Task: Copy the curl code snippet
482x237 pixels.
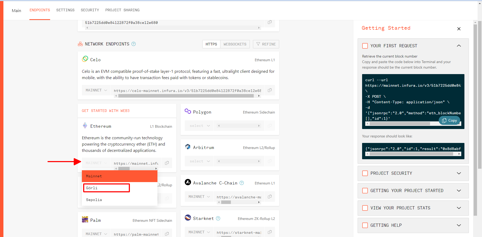Action: pos(449,120)
